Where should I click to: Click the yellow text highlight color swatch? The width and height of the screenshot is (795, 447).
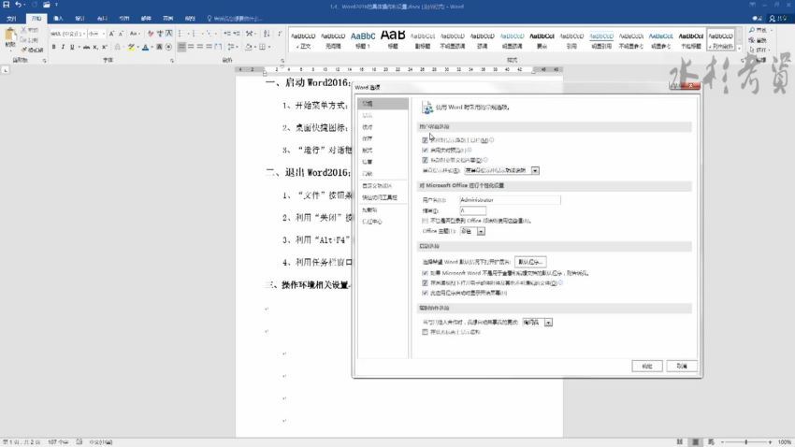131,47
